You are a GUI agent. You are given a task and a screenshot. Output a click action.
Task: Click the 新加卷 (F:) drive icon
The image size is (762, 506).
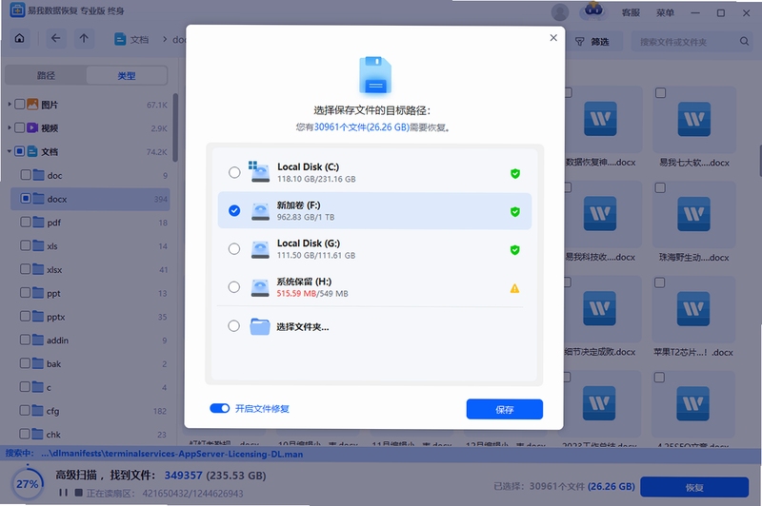(260, 211)
